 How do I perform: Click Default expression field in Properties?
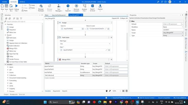[172, 24]
